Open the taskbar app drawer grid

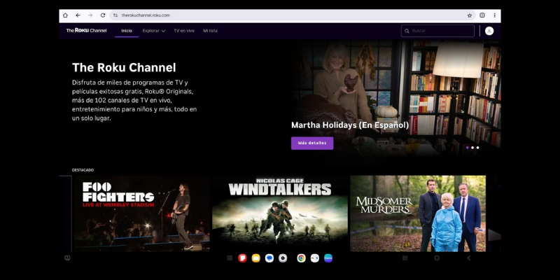point(230,258)
